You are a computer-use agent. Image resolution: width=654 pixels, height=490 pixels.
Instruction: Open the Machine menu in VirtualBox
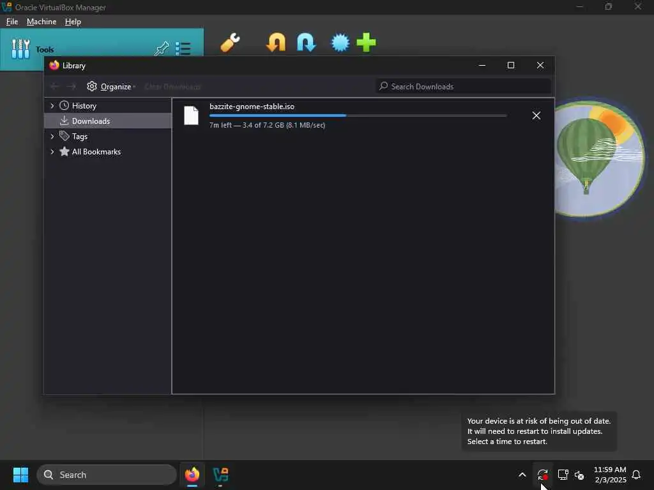pyautogui.click(x=42, y=22)
